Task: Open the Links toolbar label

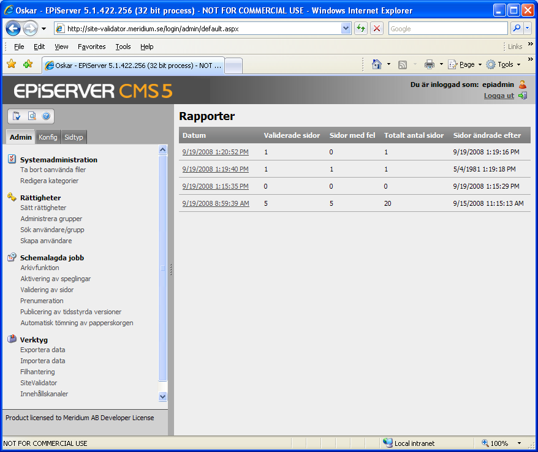Action: [x=515, y=47]
